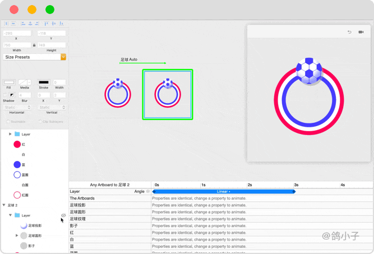
Task: Click the 影子 layer grey circle icon
Action: pos(24,246)
